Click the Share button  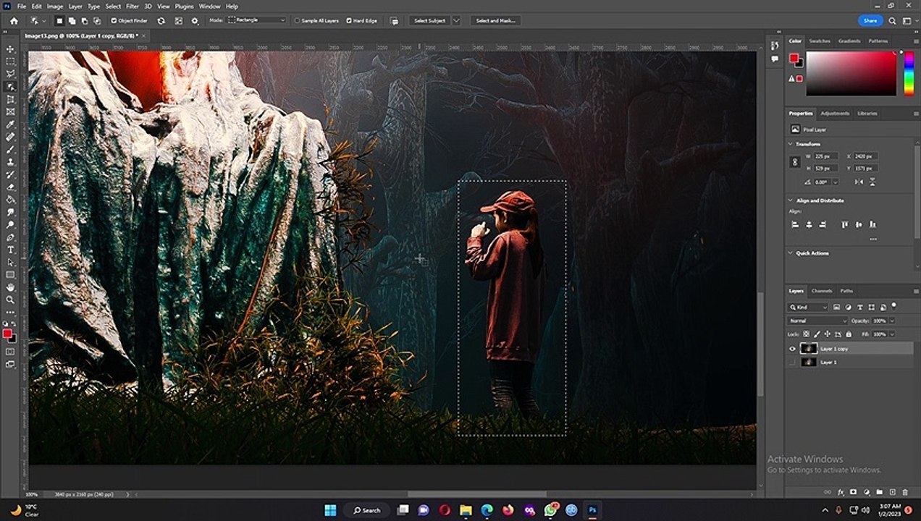coord(870,20)
